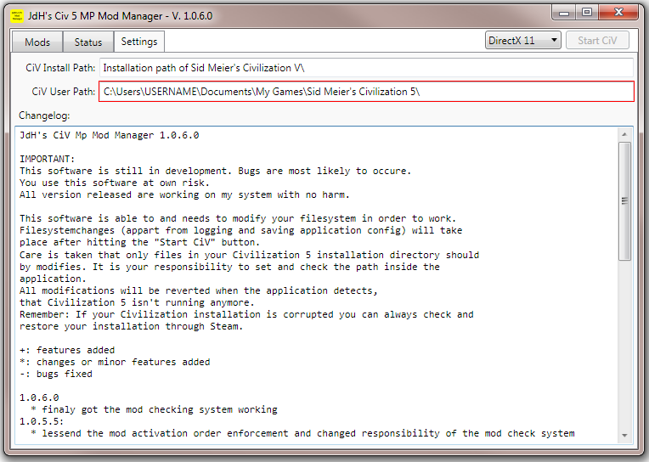The height and width of the screenshot is (462, 649).
Task: Maximize the Mod Manager window
Action: tap(587, 13)
